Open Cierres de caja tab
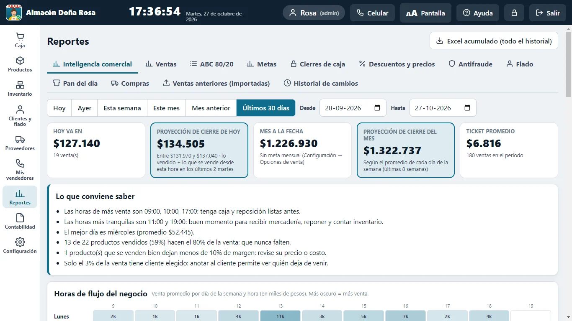572x321 pixels. pos(317,64)
